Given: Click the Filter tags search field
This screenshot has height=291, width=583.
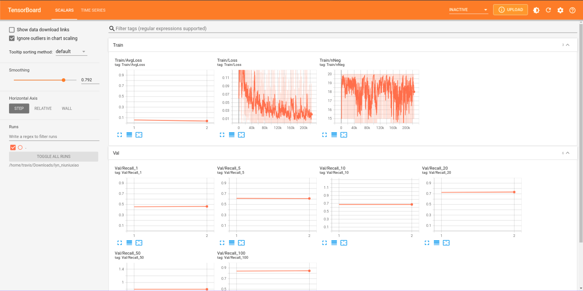Looking at the screenshot, I should [264, 28].
